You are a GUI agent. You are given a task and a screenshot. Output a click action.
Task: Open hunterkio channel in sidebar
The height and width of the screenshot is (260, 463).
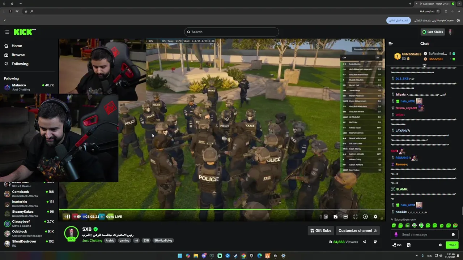[x=29, y=204]
